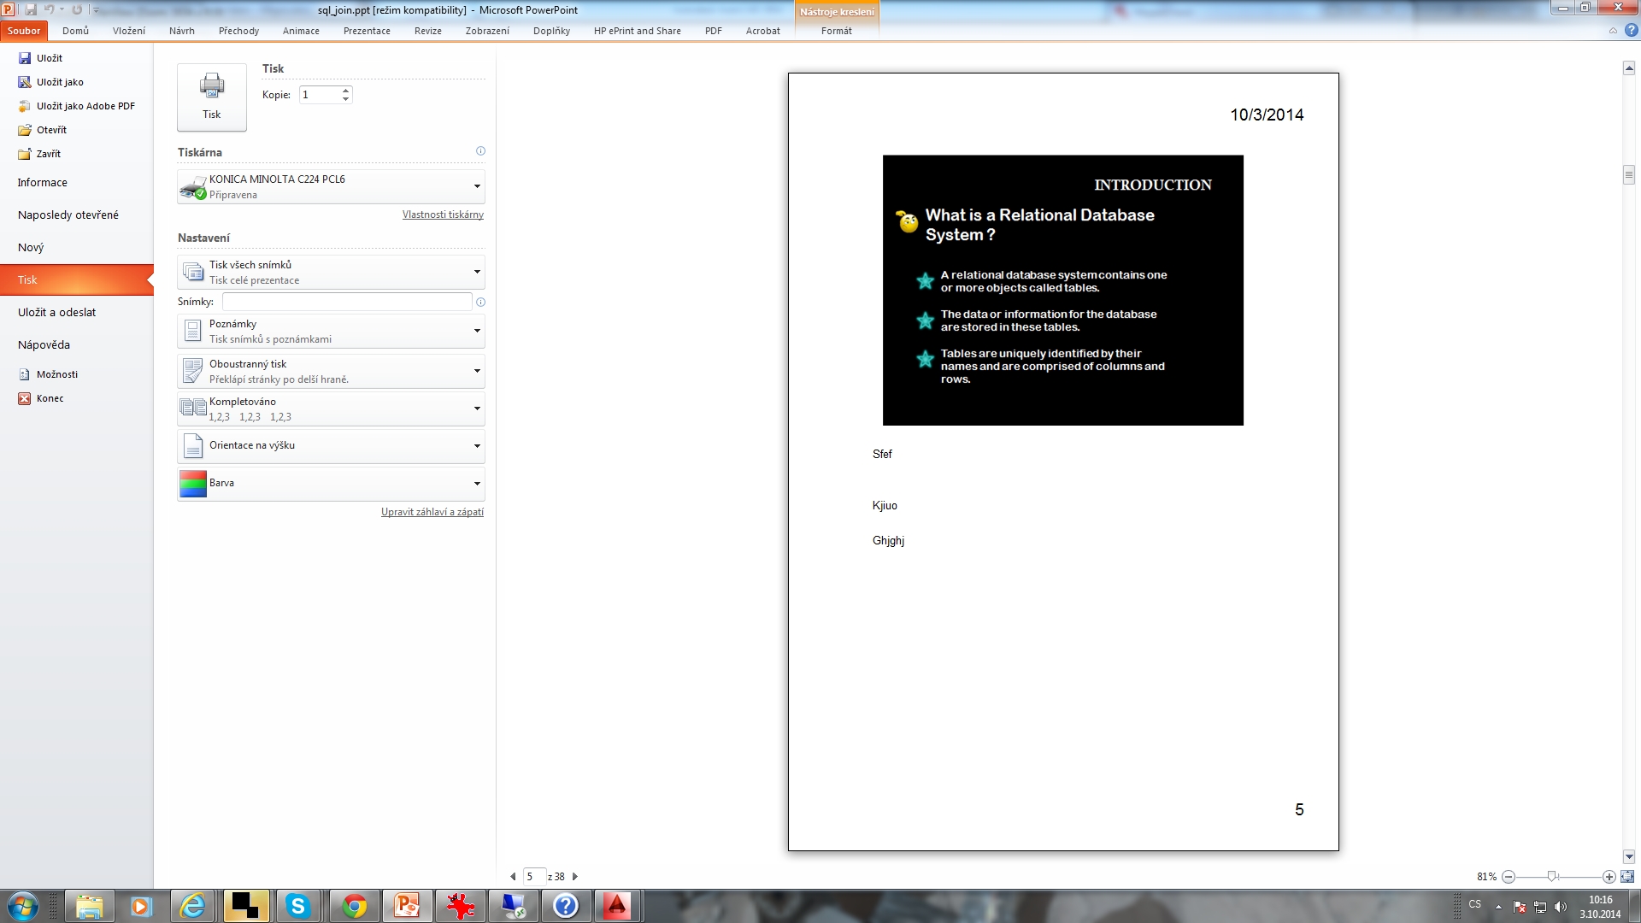Click the quick access Save icon
This screenshot has height=923, width=1641.
point(31,9)
